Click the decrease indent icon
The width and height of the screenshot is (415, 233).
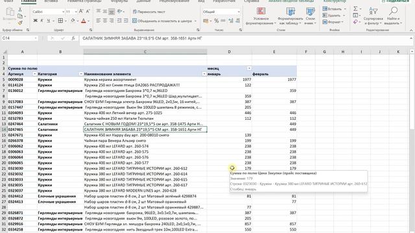click(119, 21)
